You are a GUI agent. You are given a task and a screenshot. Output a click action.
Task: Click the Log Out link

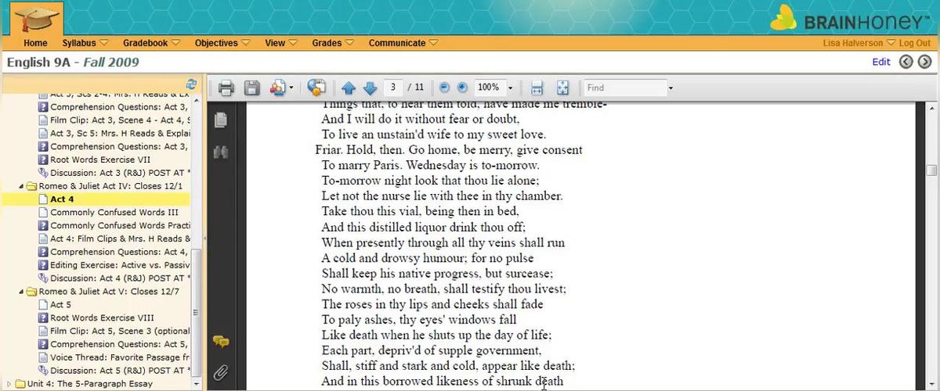915,43
